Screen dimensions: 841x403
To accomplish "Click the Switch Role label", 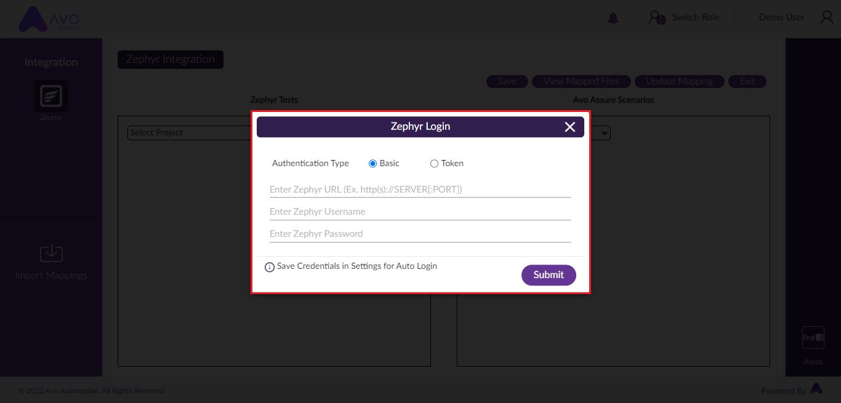I will tap(695, 17).
